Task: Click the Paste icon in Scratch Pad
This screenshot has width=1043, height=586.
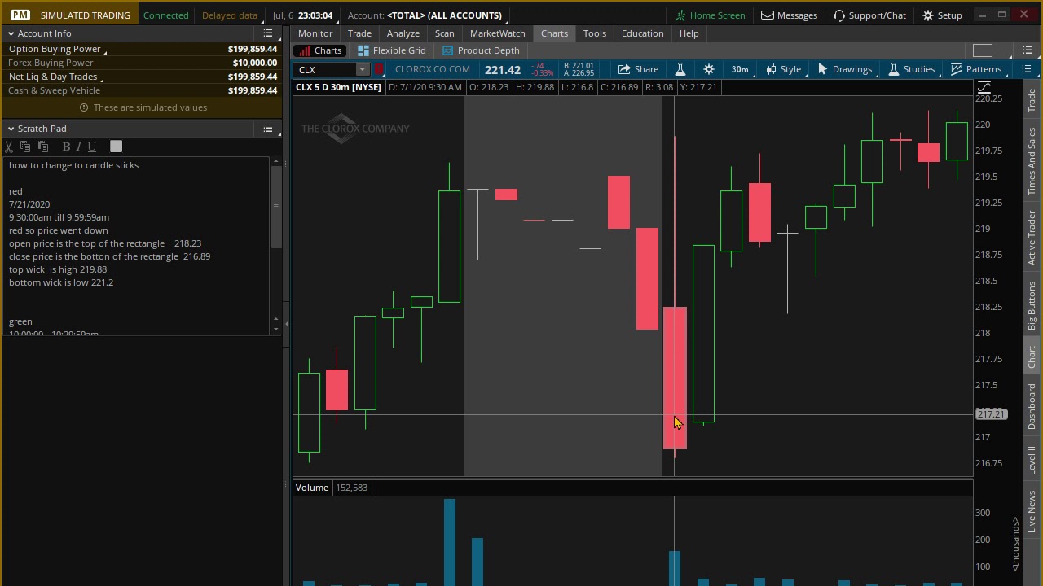Action: [43, 146]
